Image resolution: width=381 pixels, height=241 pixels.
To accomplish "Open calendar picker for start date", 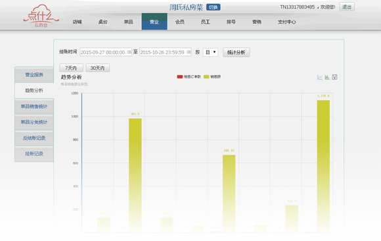I will pyautogui.click(x=129, y=52).
